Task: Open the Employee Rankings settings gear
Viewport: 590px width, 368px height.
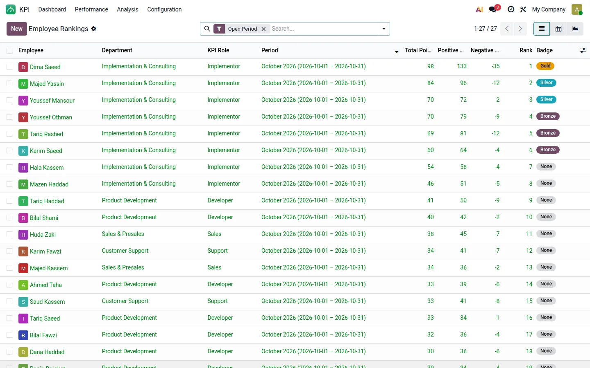Action: (x=94, y=29)
